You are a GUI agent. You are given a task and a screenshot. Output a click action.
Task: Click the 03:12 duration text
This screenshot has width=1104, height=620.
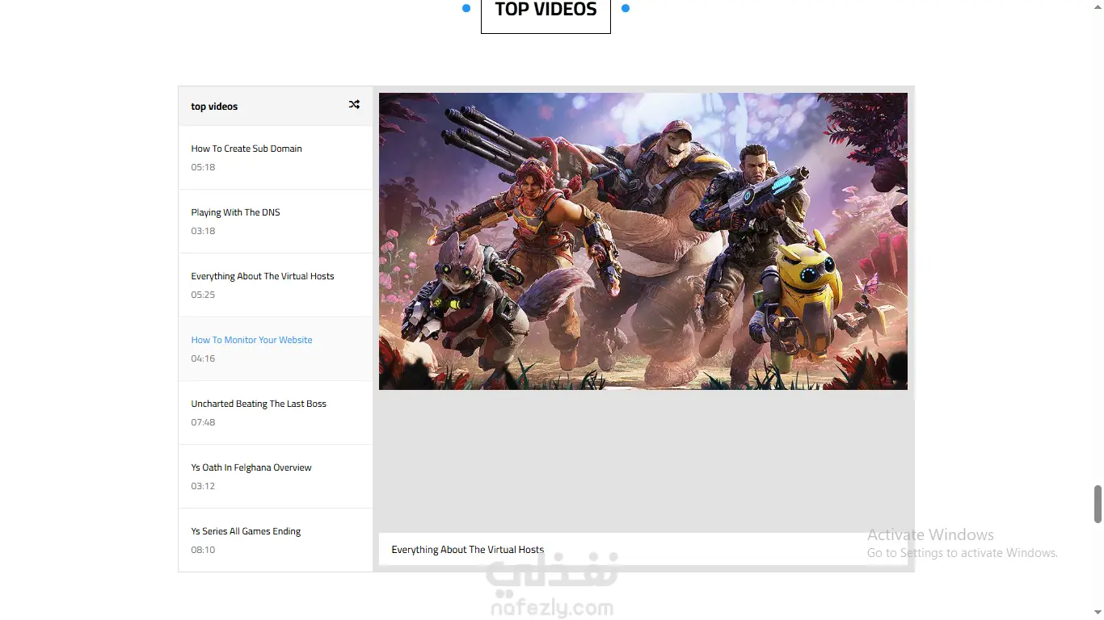pyautogui.click(x=203, y=486)
